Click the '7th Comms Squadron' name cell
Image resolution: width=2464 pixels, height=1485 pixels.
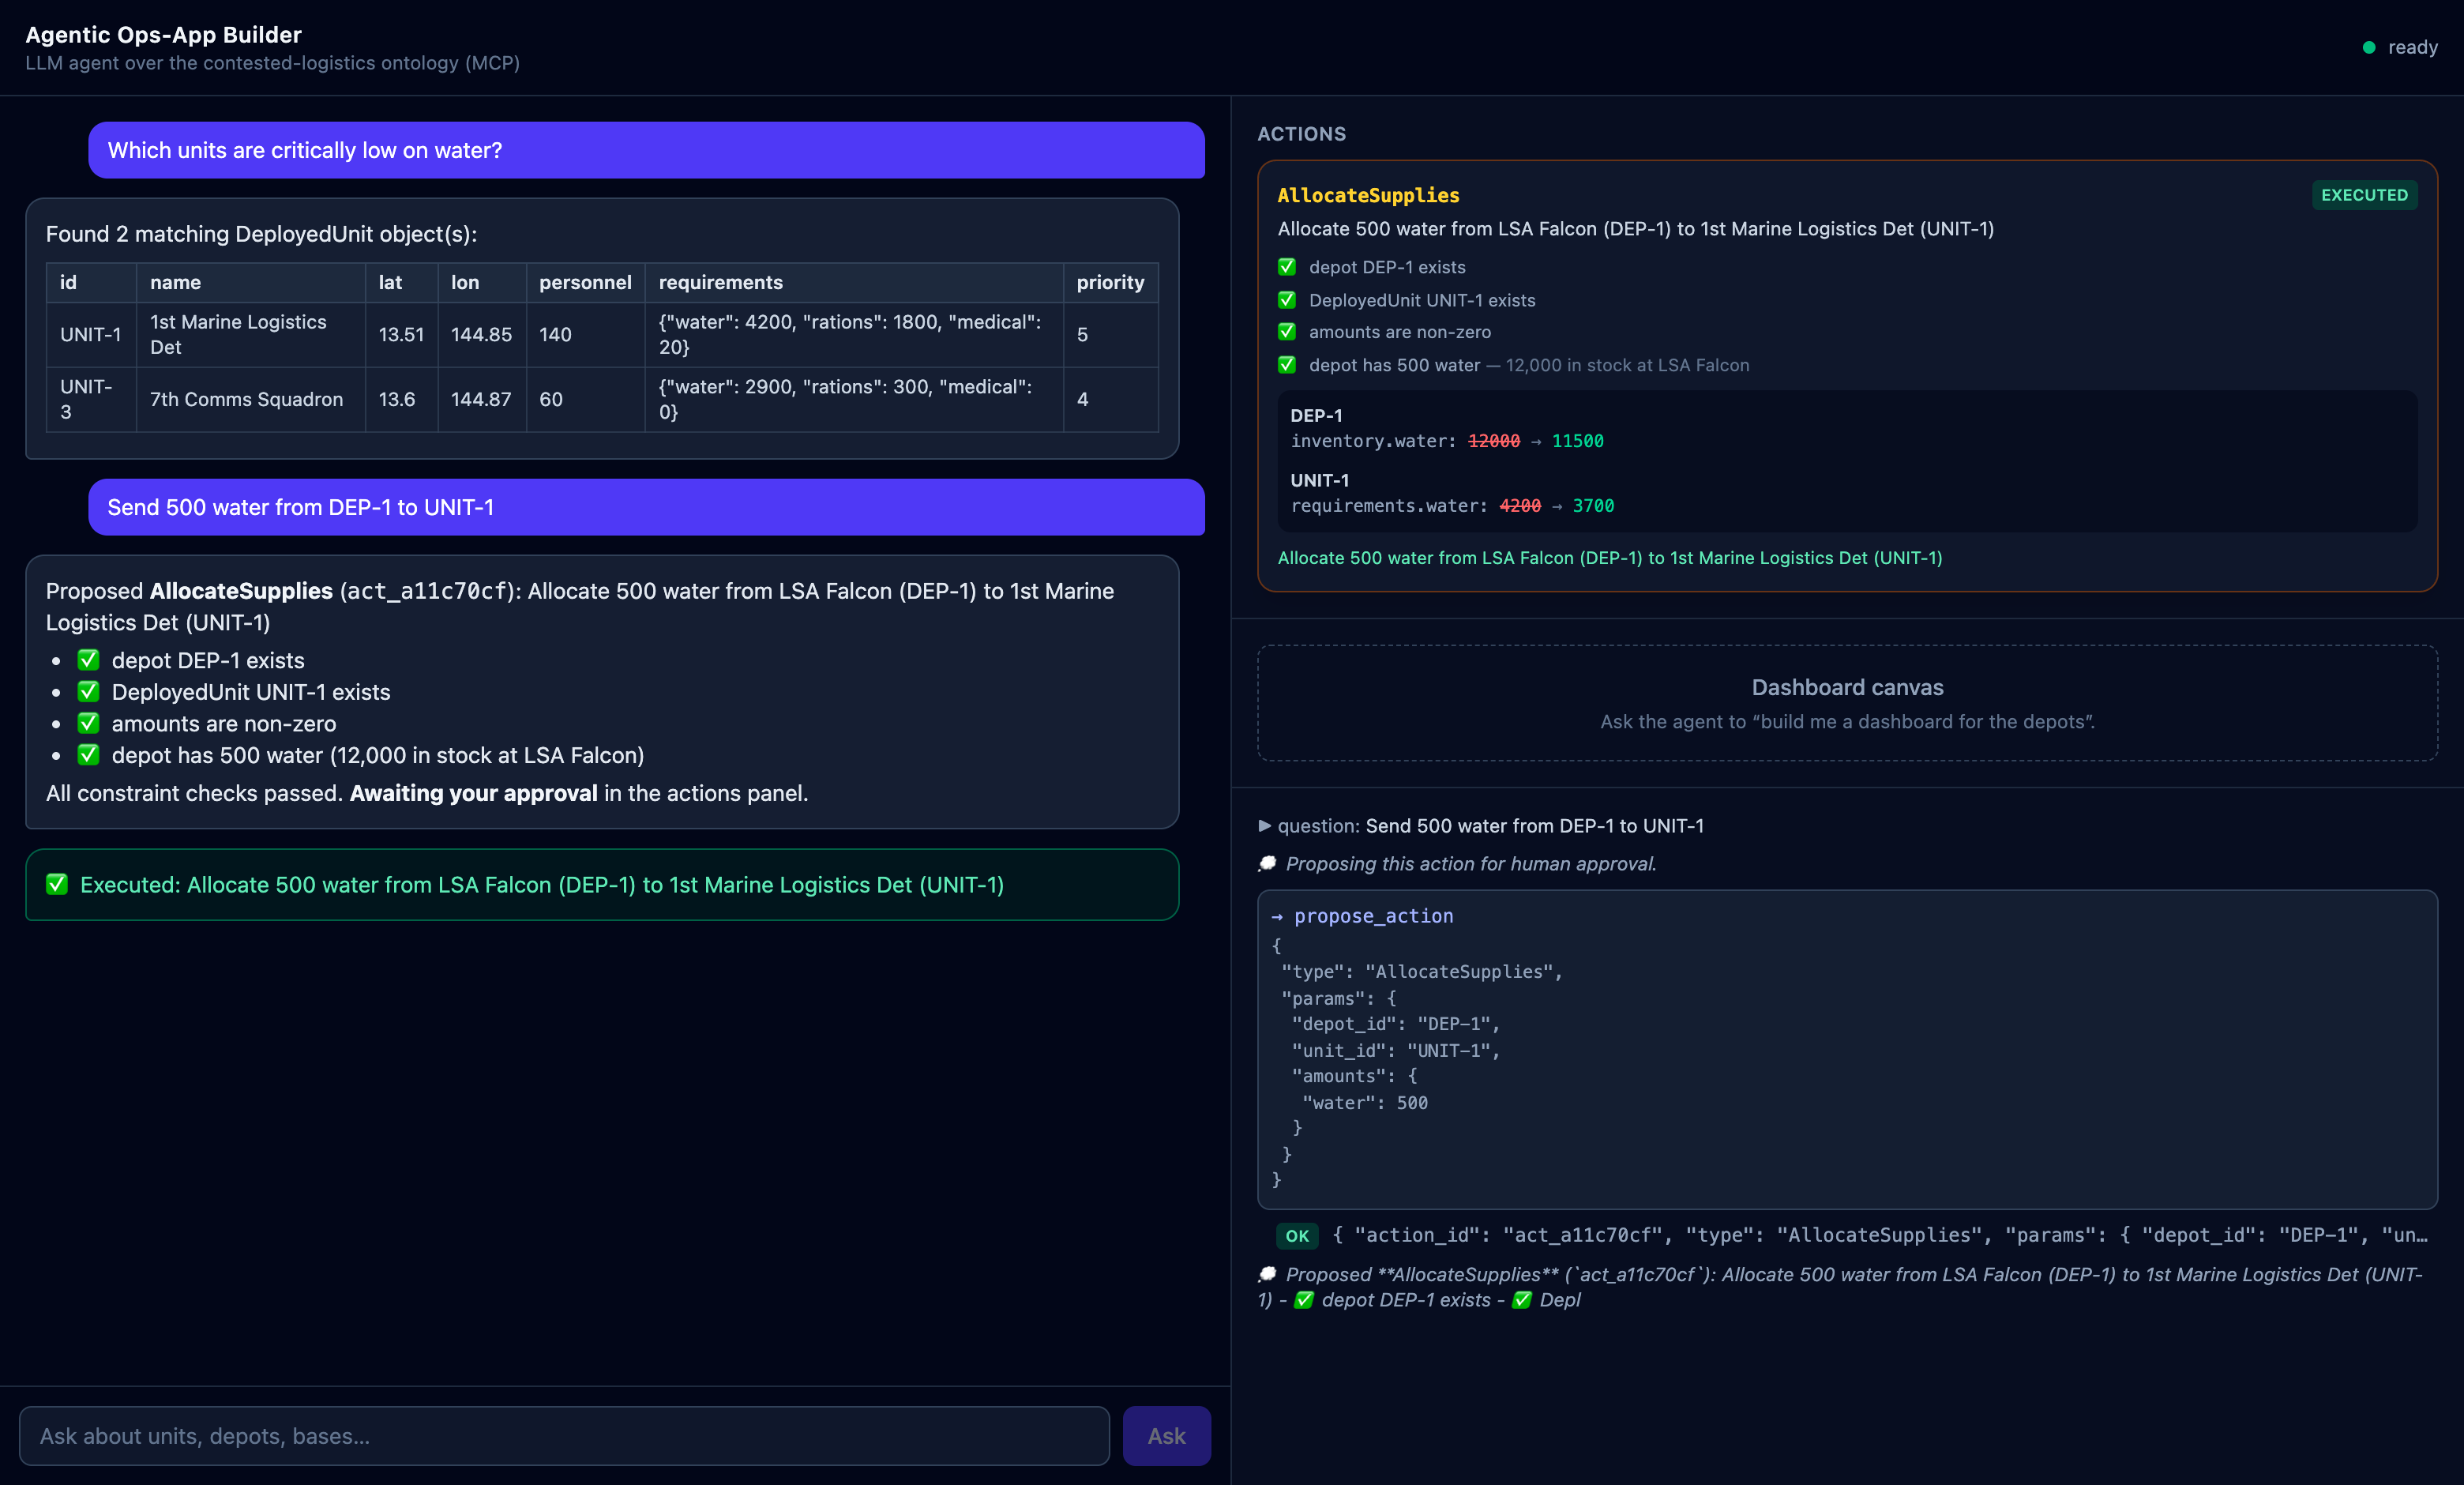pos(250,399)
